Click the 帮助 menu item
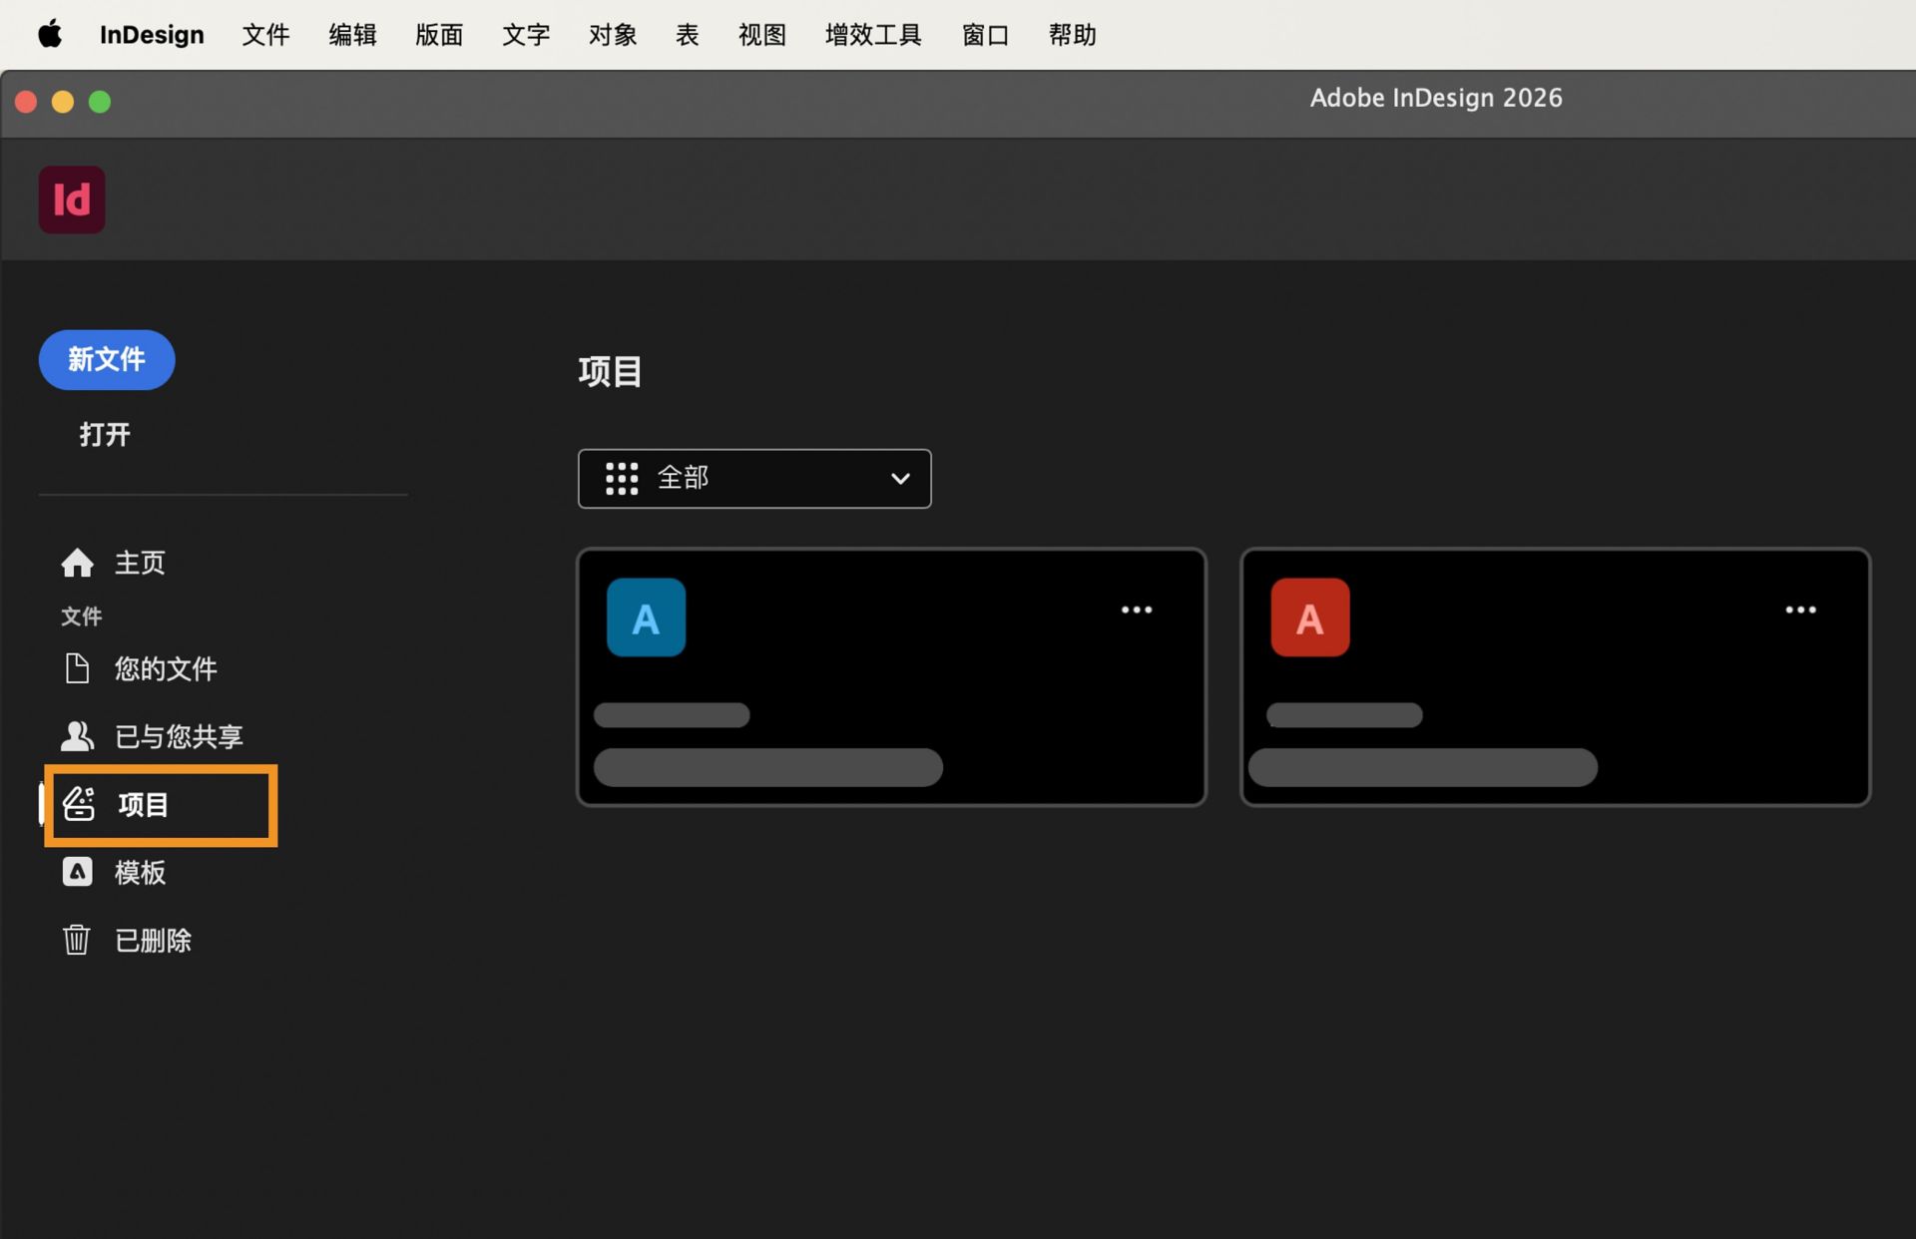Viewport: 1916px width, 1239px height. (x=1072, y=34)
